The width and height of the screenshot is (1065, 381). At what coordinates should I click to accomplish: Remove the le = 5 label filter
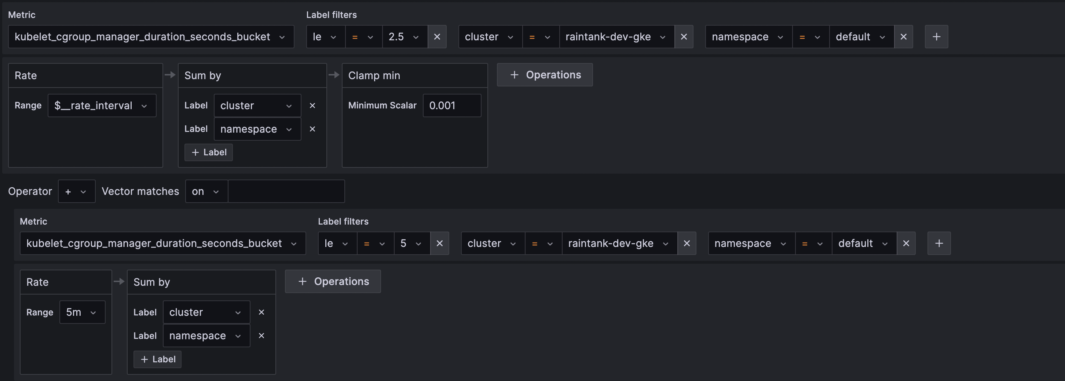coord(440,243)
